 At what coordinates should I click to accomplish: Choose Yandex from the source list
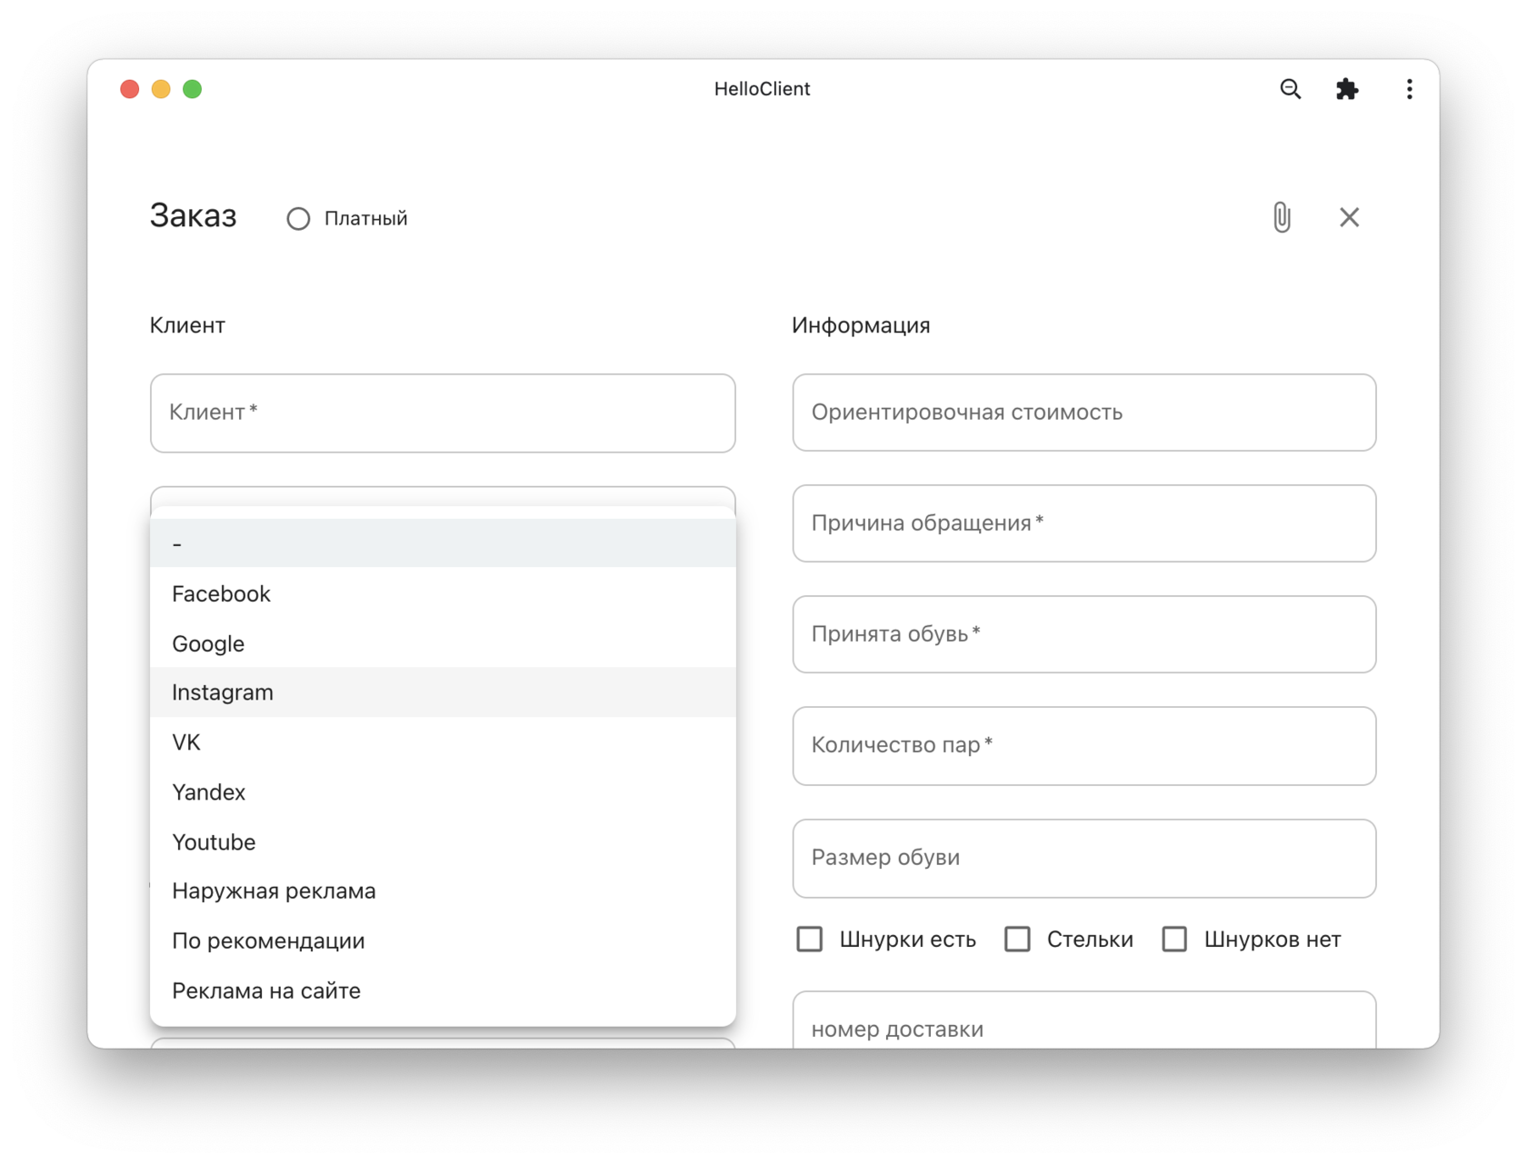pyautogui.click(x=443, y=792)
